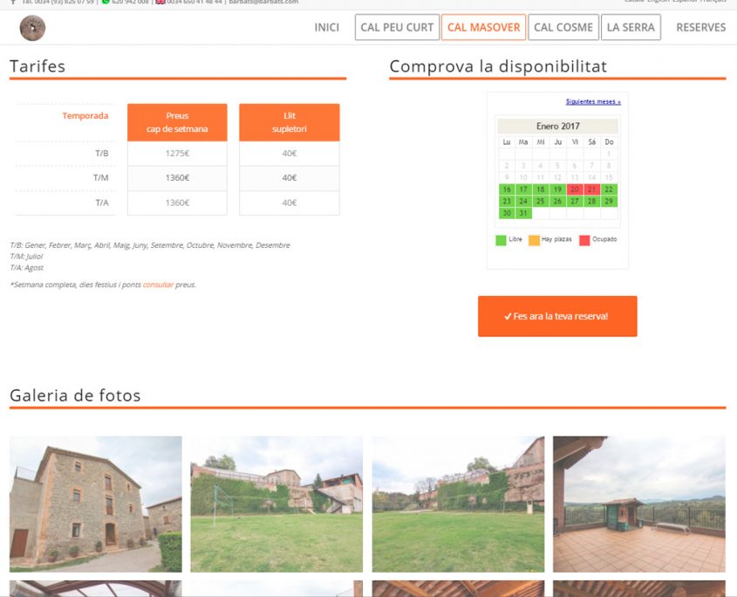The height and width of the screenshot is (597, 737).
Task: Pick day 18 in the calendar
Action: tap(541, 189)
